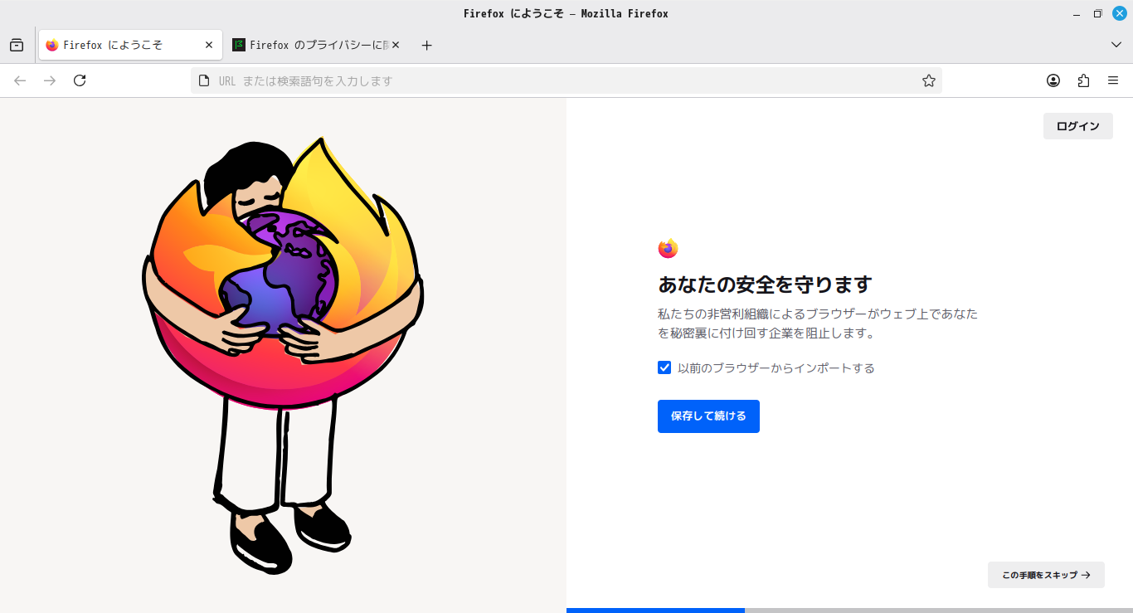Viewport: 1133px width, 613px height.
Task: Close the Firefox のプライバシー tab
Action: [x=396, y=45]
